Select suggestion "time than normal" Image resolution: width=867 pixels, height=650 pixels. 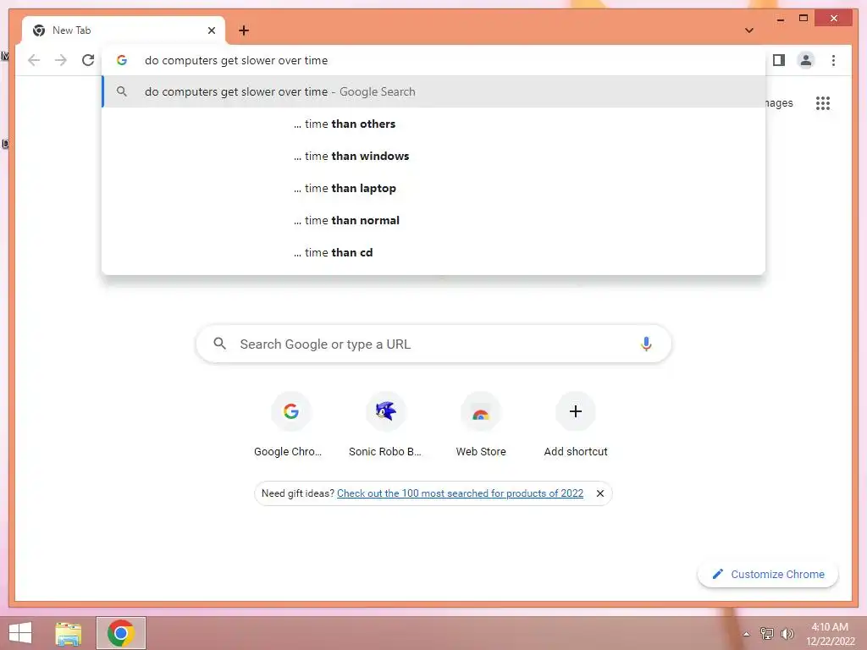click(433, 220)
